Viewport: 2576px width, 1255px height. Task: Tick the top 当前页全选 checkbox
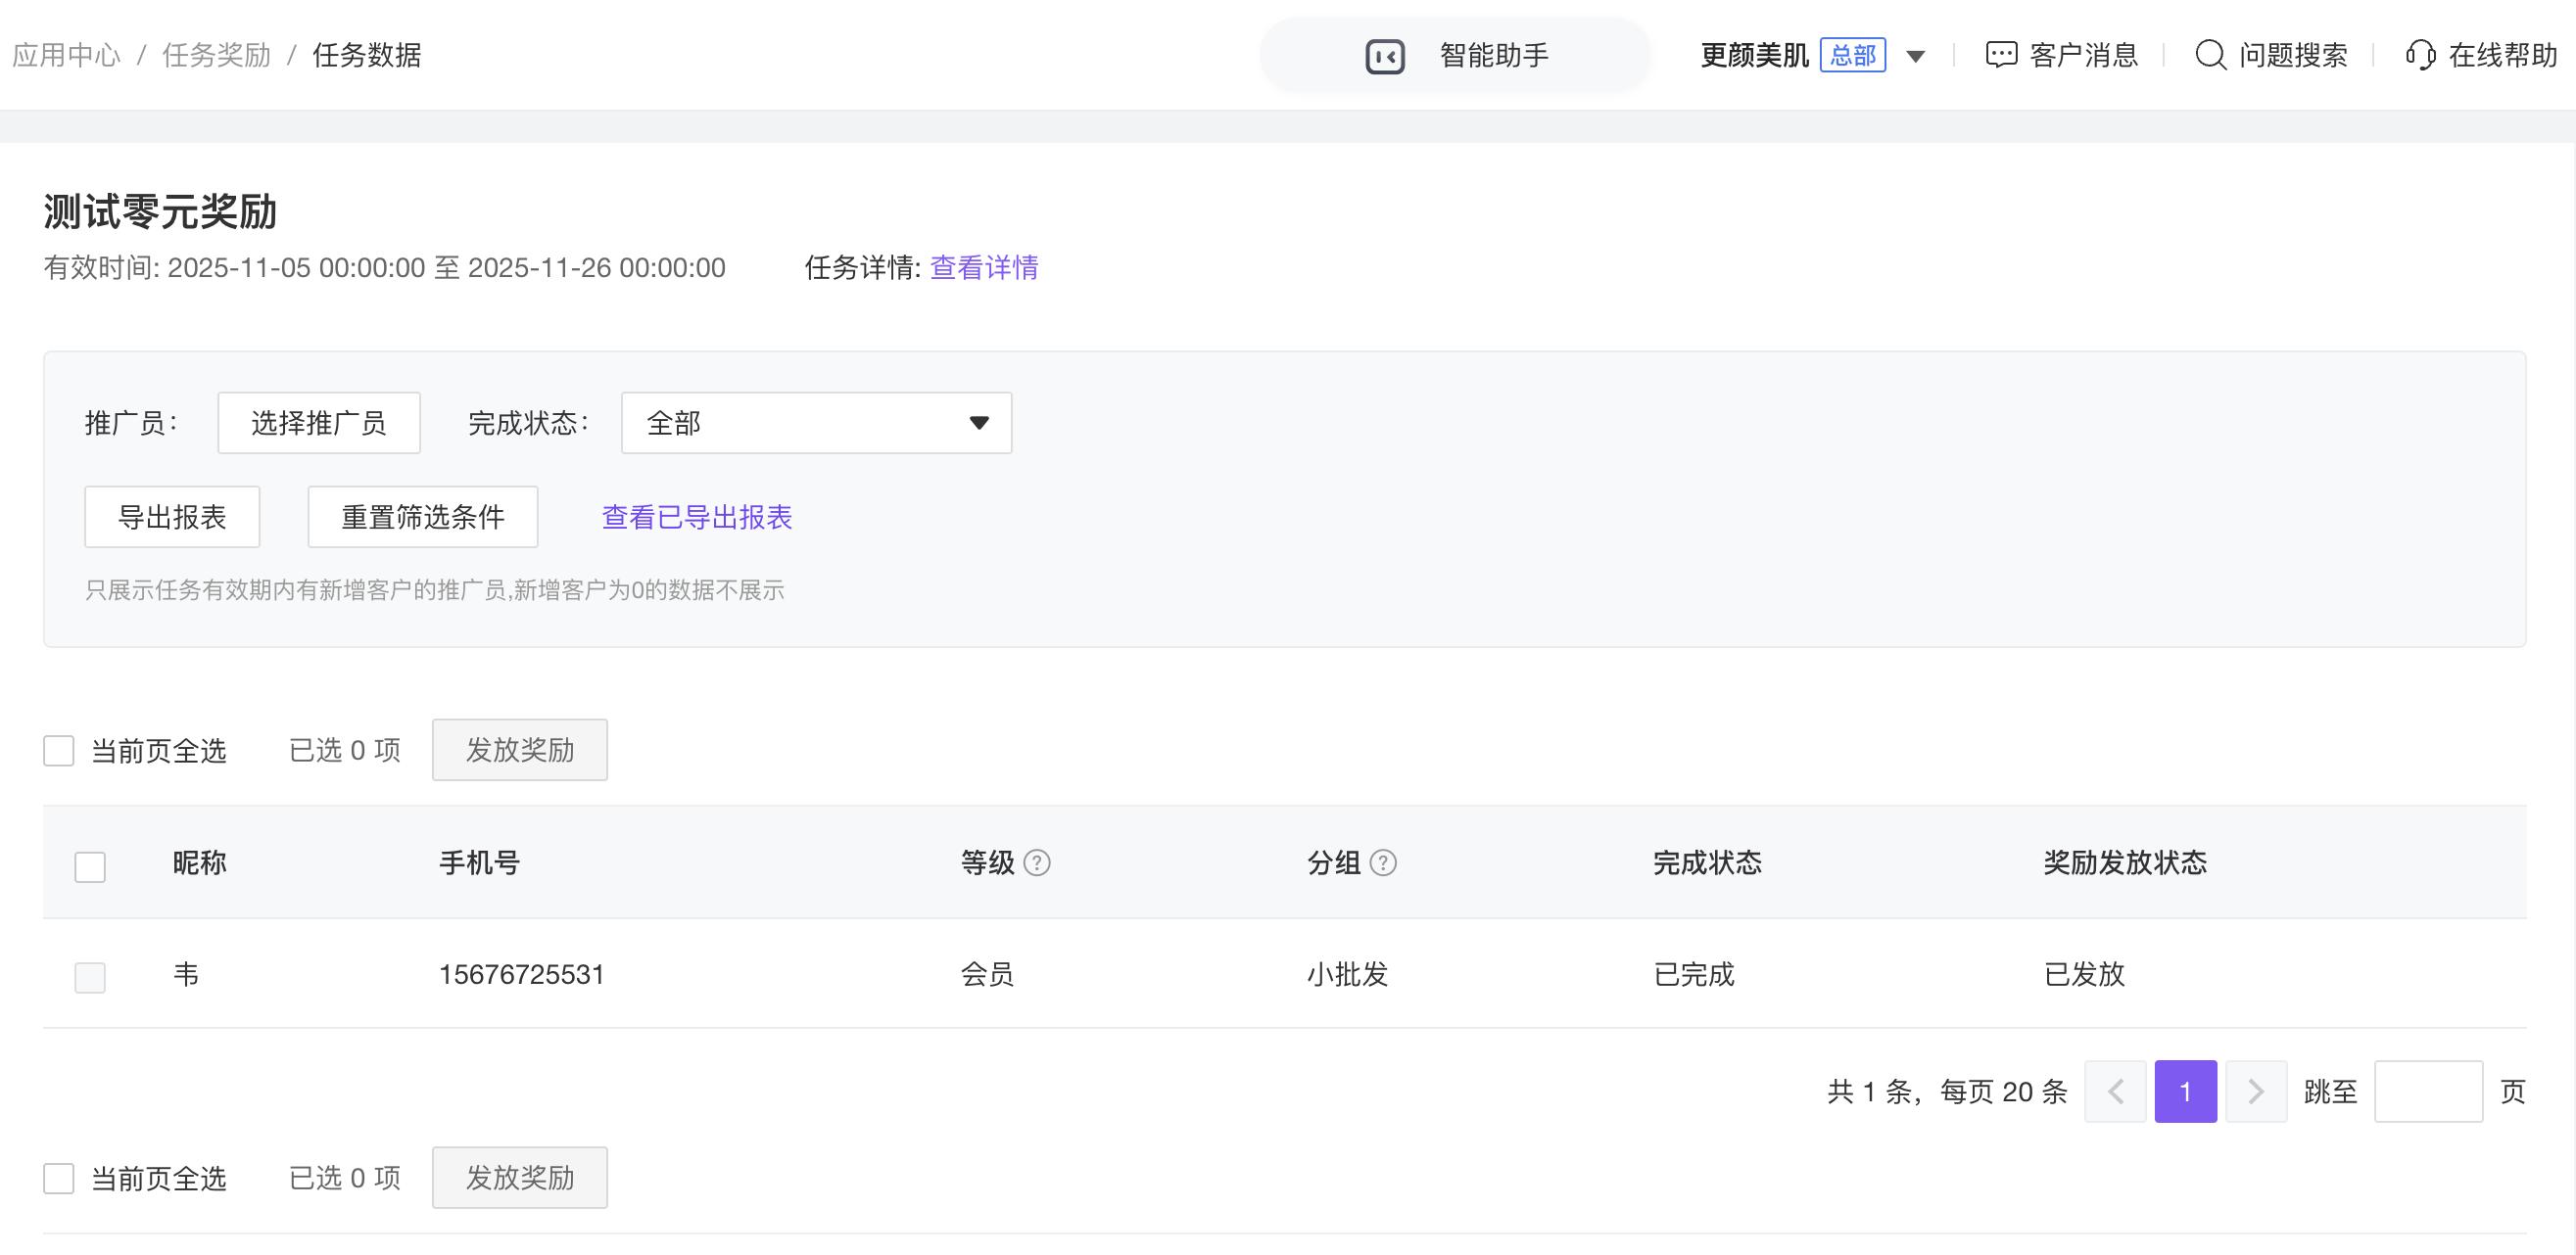59,751
